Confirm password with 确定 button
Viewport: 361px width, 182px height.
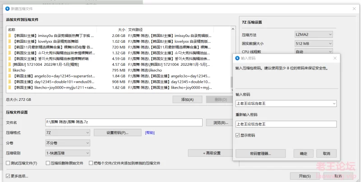pyautogui.click(x=303, y=154)
